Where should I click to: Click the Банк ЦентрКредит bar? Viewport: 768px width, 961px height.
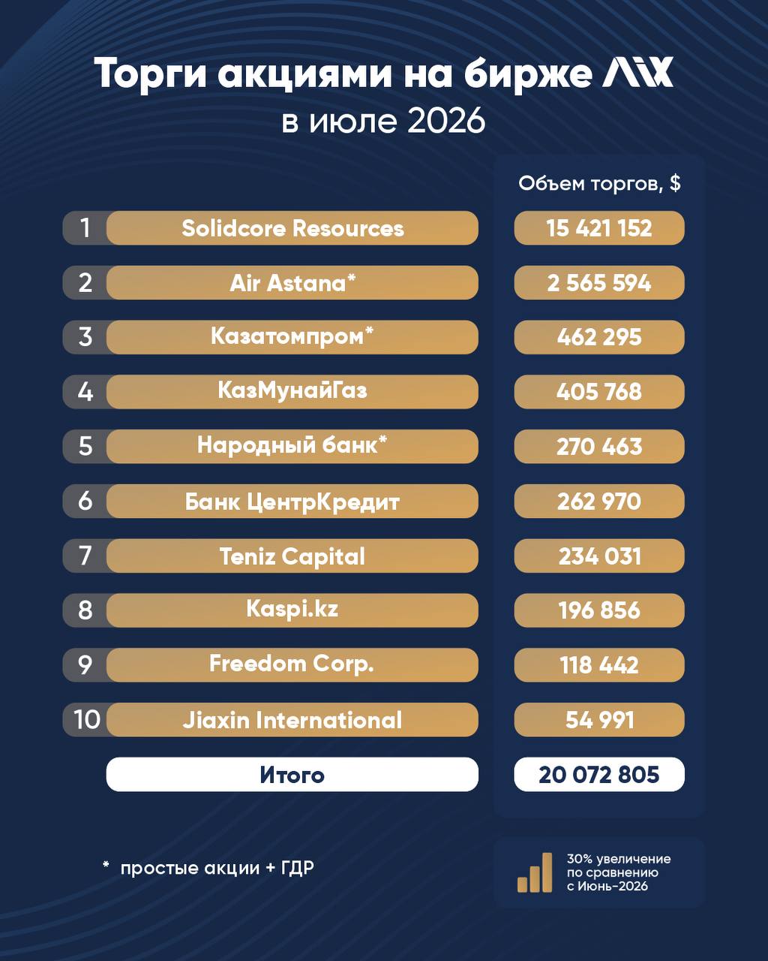coord(292,502)
